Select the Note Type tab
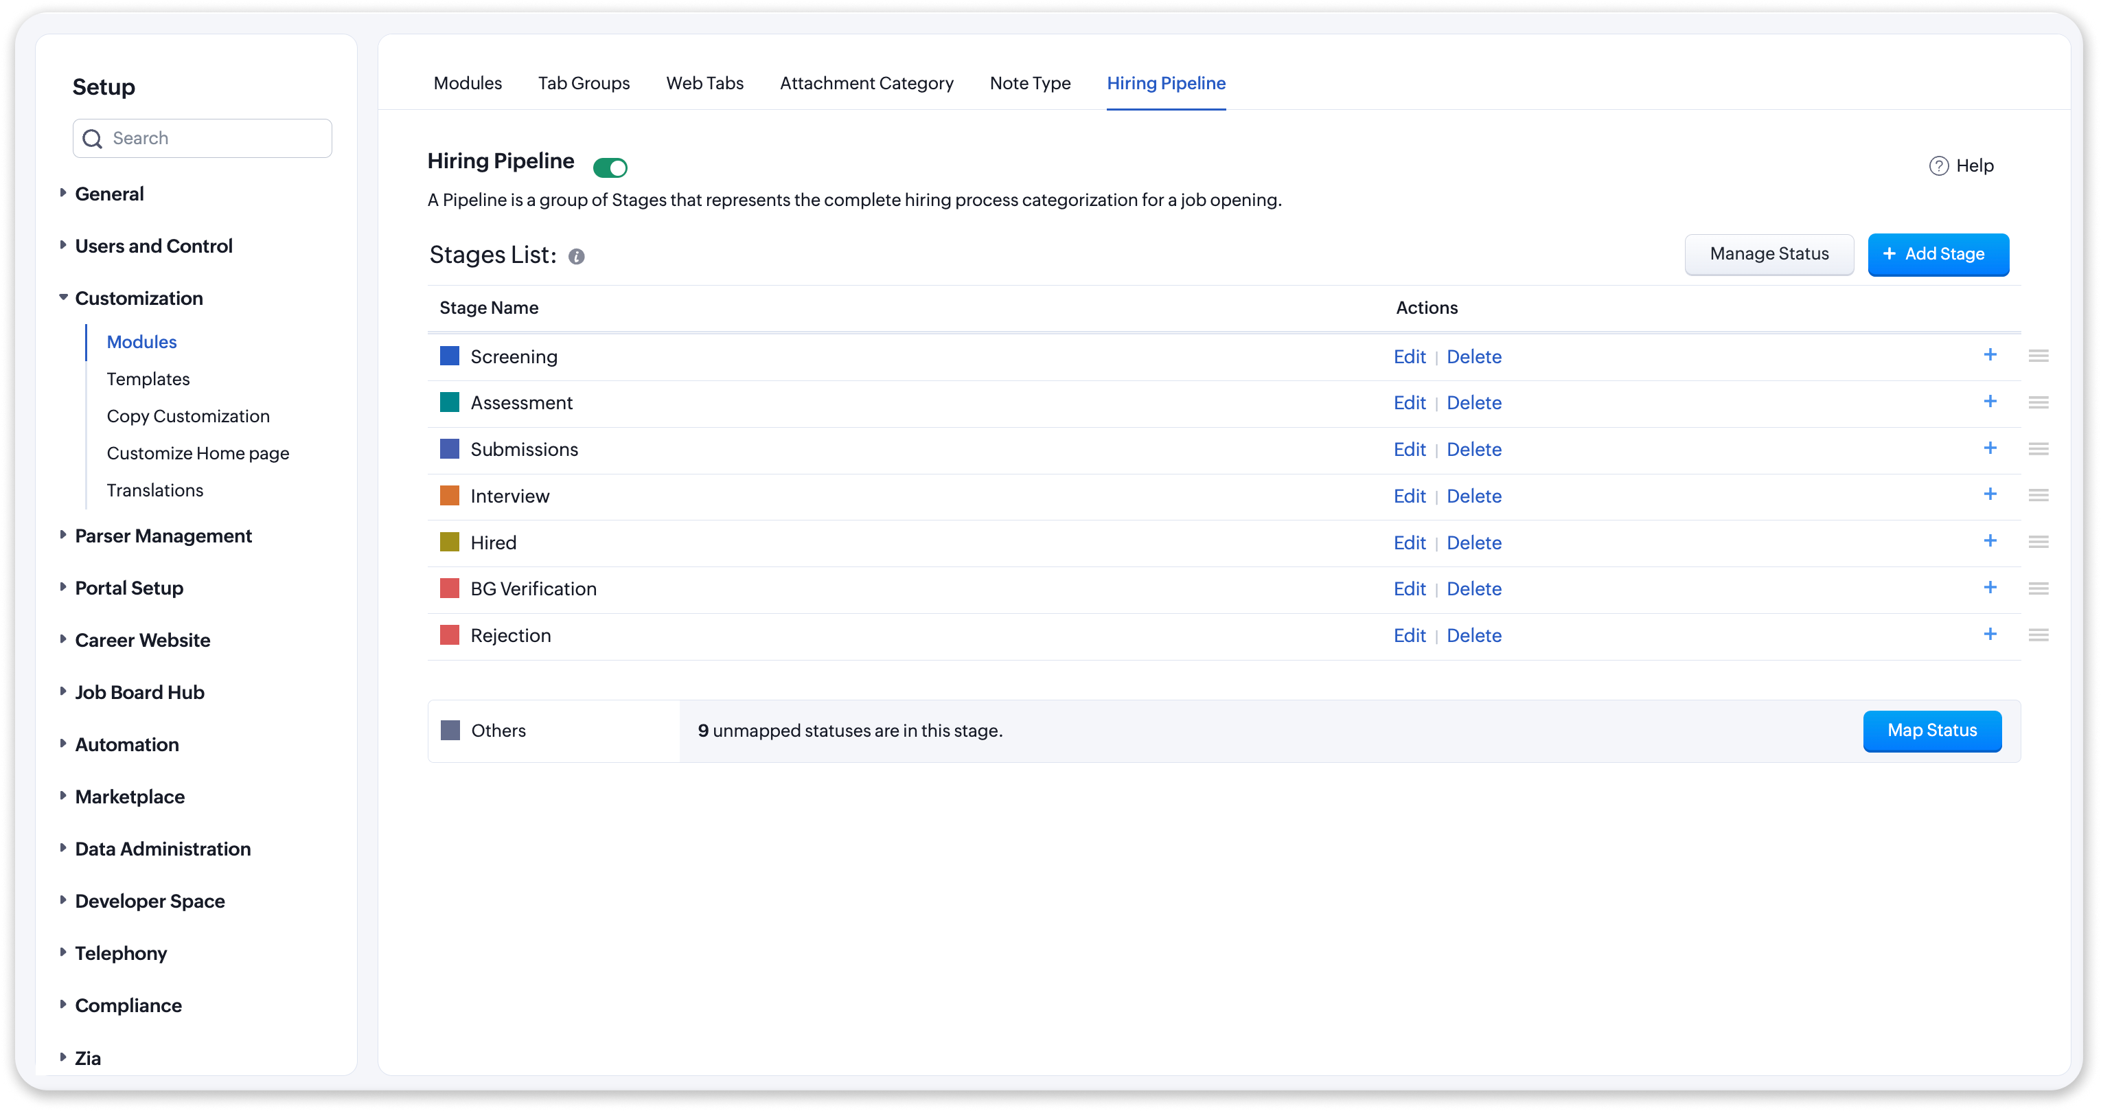 1030,83
